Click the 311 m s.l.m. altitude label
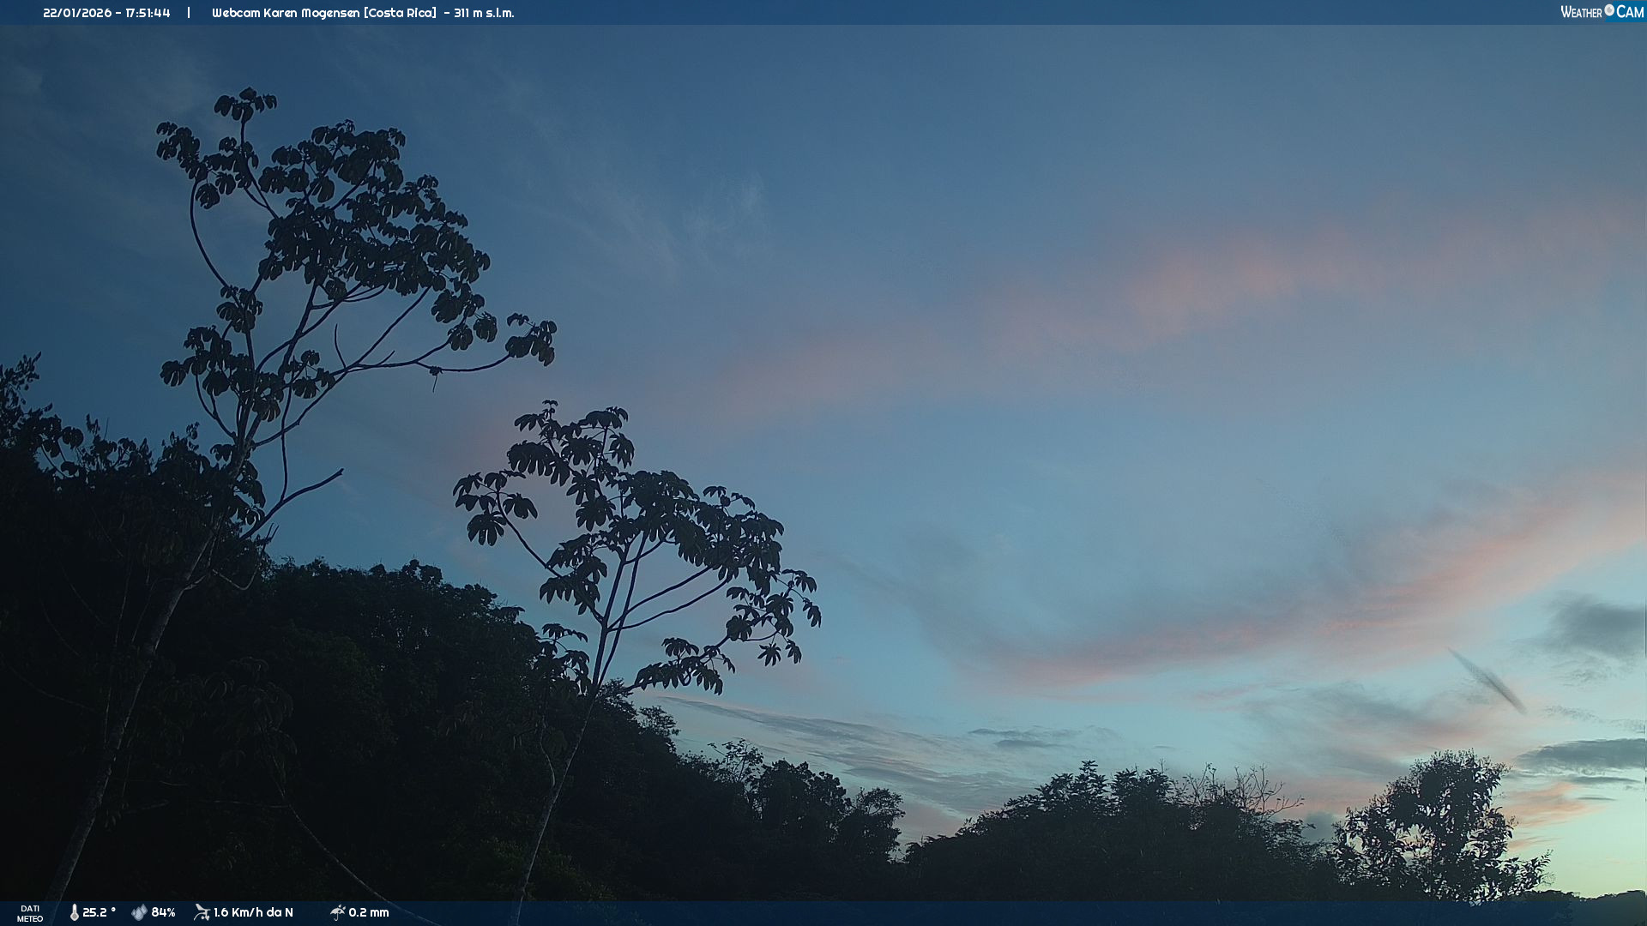The image size is (1647, 926). (484, 13)
